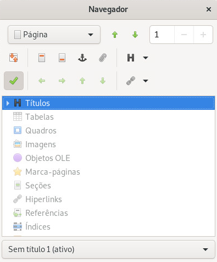Click the Toggle Master View icon

pos(14,58)
